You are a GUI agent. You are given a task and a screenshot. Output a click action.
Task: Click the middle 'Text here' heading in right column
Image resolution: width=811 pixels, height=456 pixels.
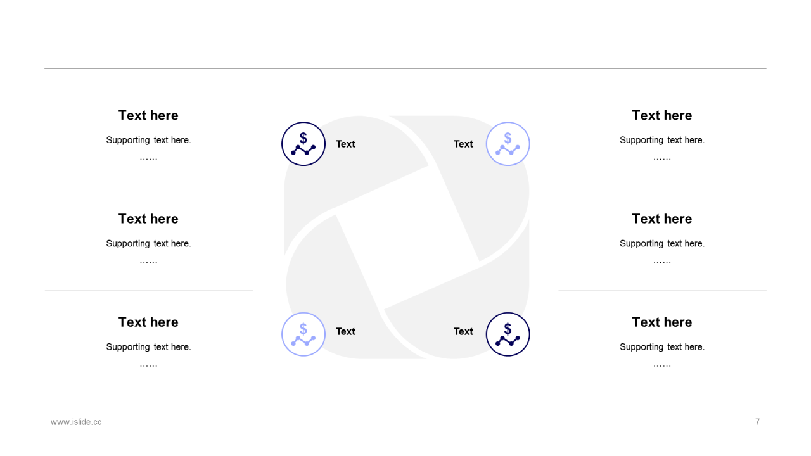(661, 218)
